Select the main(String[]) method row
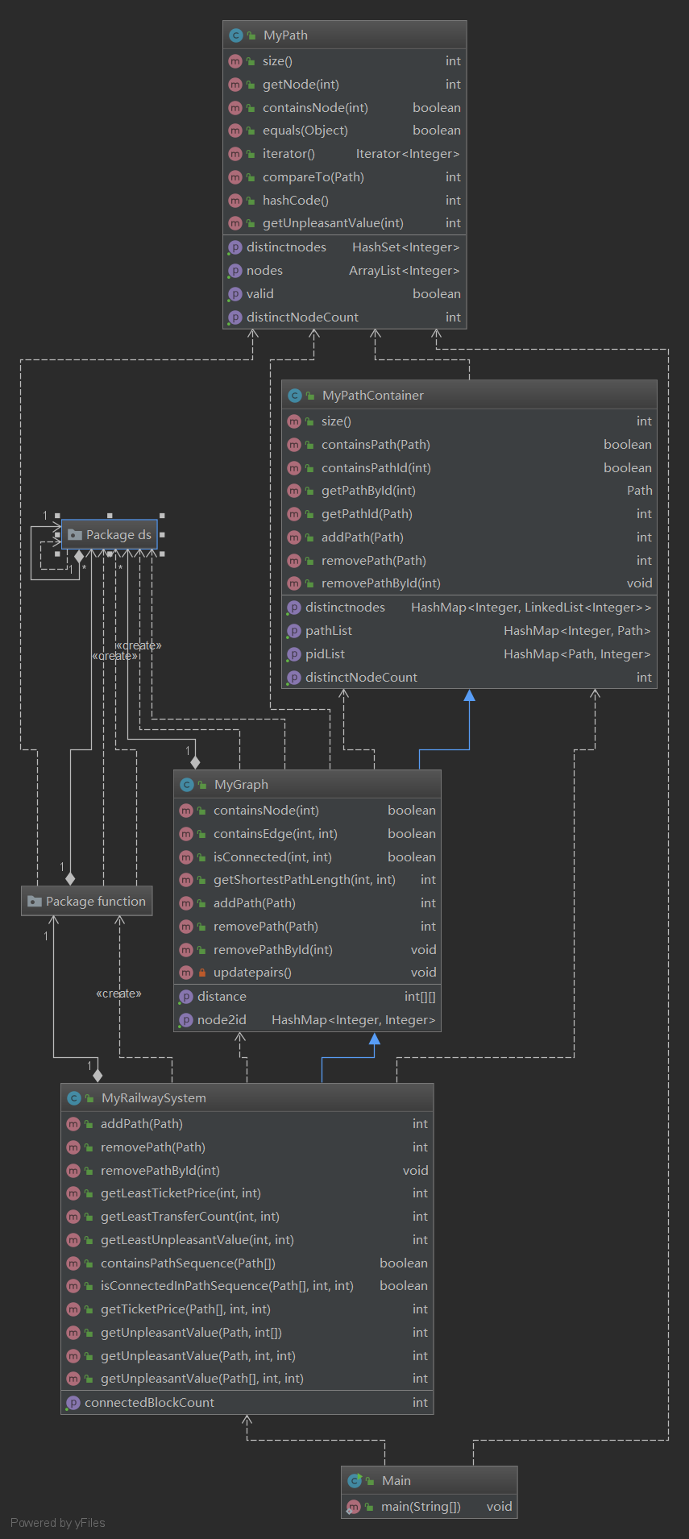Image resolution: width=689 pixels, height=1539 pixels. pyautogui.click(x=430, y=1507)
